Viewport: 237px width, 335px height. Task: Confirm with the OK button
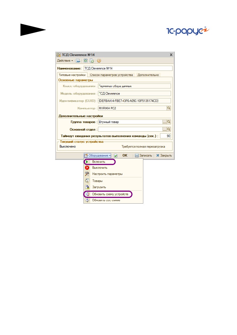pos(125,155)
